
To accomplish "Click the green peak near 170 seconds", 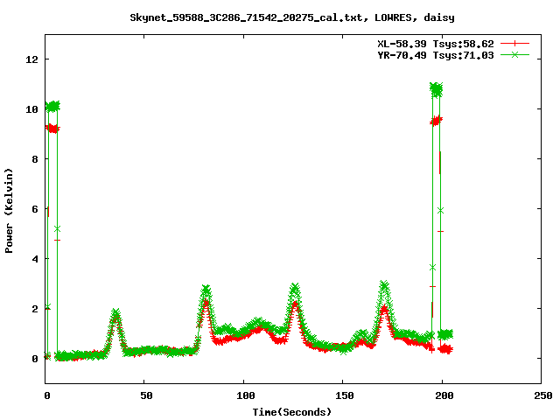I will click(x=384, y=285).
